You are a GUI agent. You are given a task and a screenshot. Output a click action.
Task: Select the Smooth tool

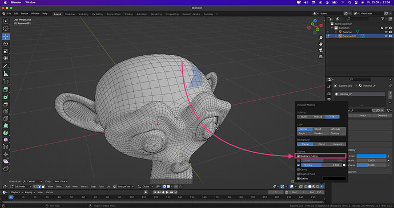tap(6, 140)
